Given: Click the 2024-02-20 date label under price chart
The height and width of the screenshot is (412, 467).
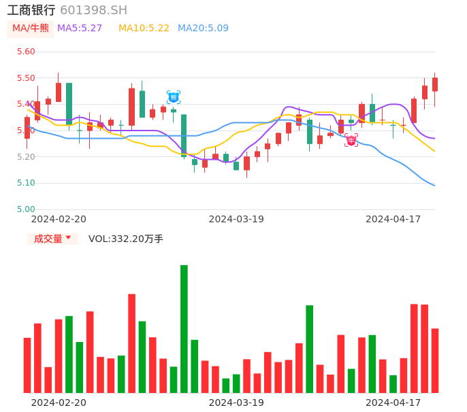Looking at the screenshot, I should point(59,219).
